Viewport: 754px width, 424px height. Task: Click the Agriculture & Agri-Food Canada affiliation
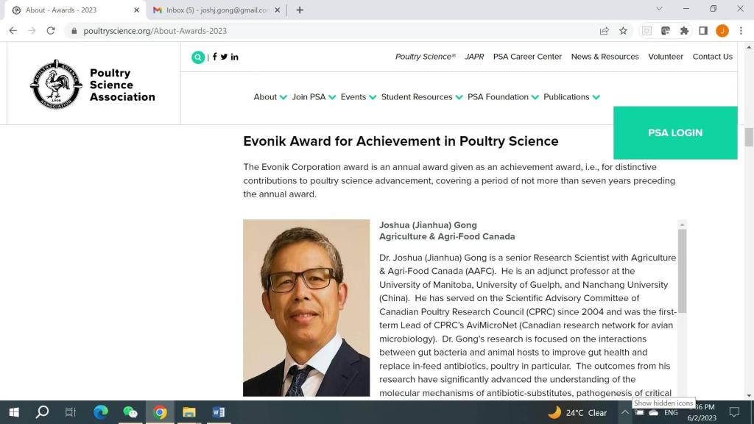tap(447, 236)
